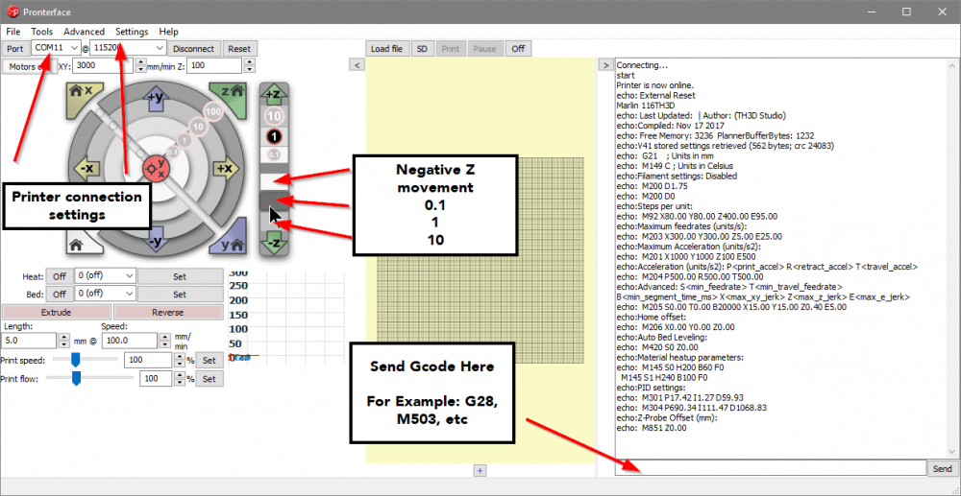This screenshot has height=496, width=961.
Task: Open the Tools menu
Action: coord(42,32)
